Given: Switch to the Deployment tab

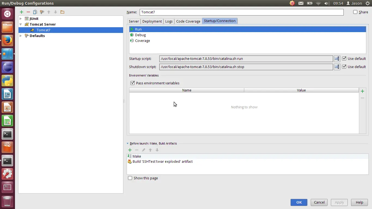Looking at the screenshot, I should coord(152,21).
